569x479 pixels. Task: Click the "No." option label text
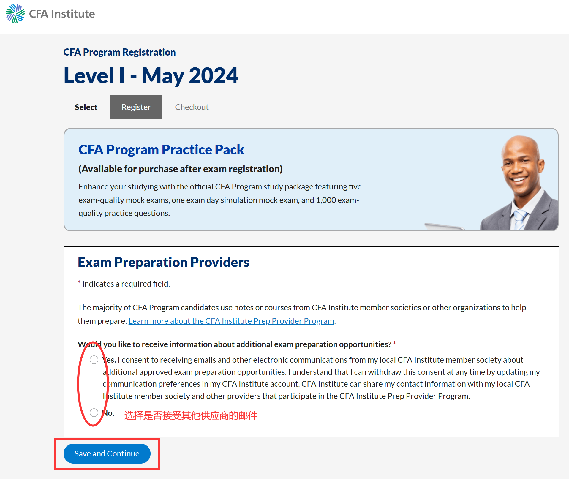pyautogui.click(x=109, y=413)
